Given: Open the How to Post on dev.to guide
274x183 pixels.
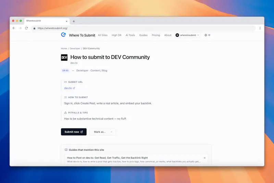Looking at the screenshot, I should click(136, 159).
